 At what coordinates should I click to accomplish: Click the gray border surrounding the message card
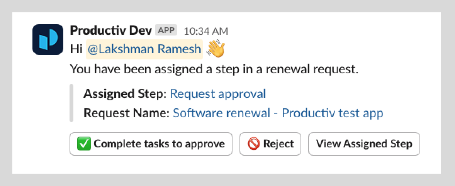[6, 93]
